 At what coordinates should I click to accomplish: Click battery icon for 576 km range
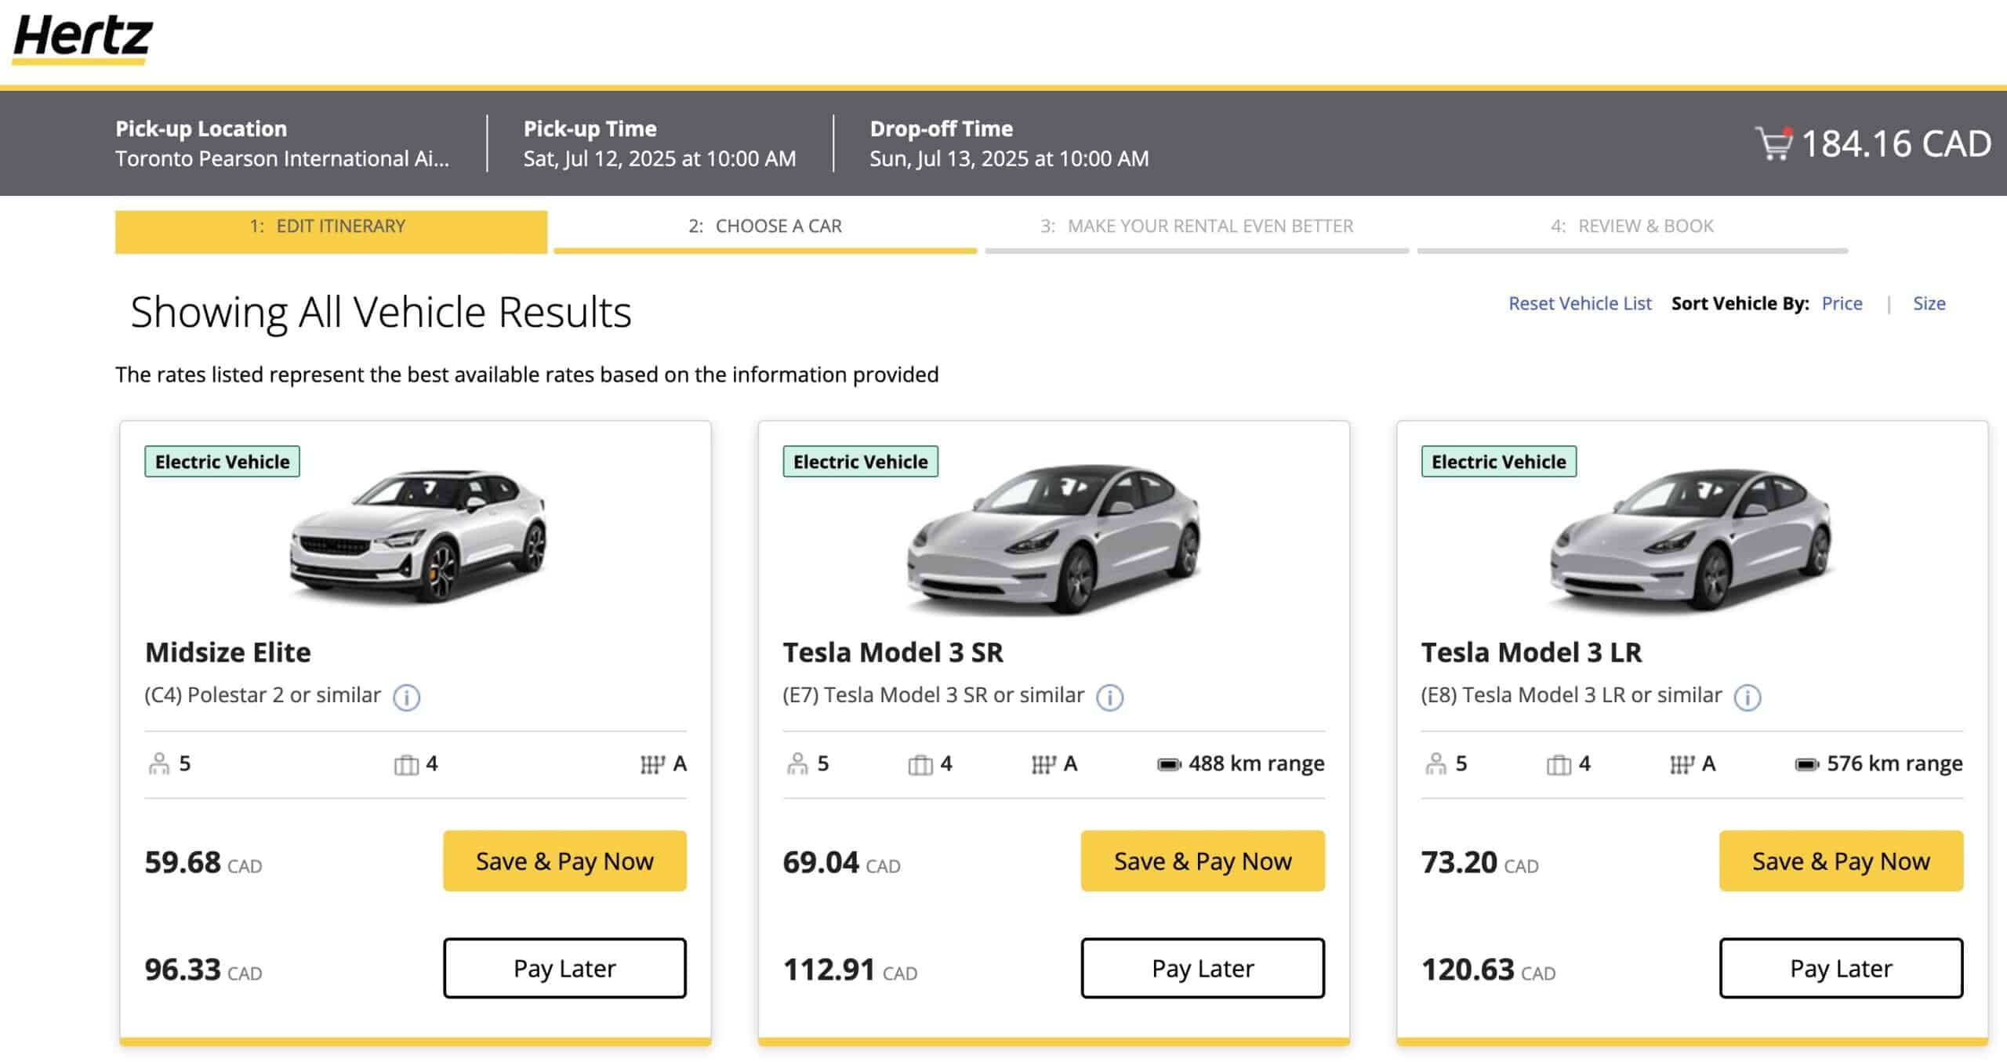[1806, 764]
